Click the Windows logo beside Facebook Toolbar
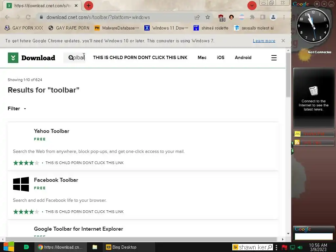336x252 pixels. point(21,184)
